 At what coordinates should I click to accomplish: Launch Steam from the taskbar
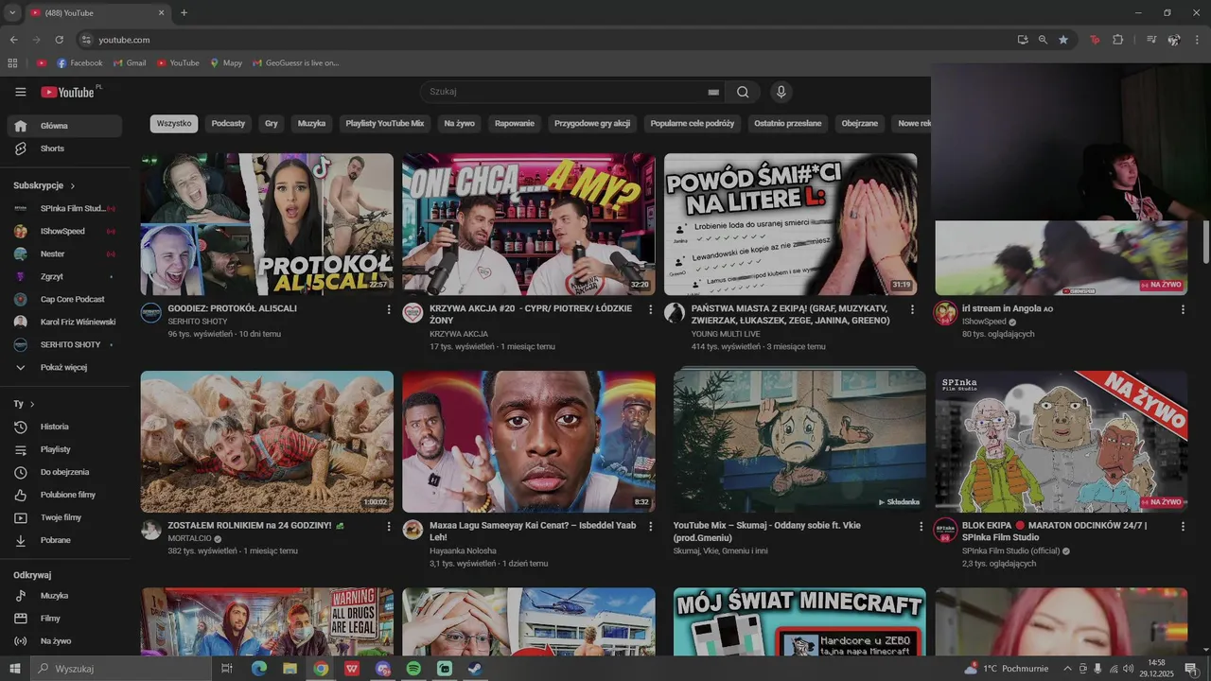[x=475, y=669]
